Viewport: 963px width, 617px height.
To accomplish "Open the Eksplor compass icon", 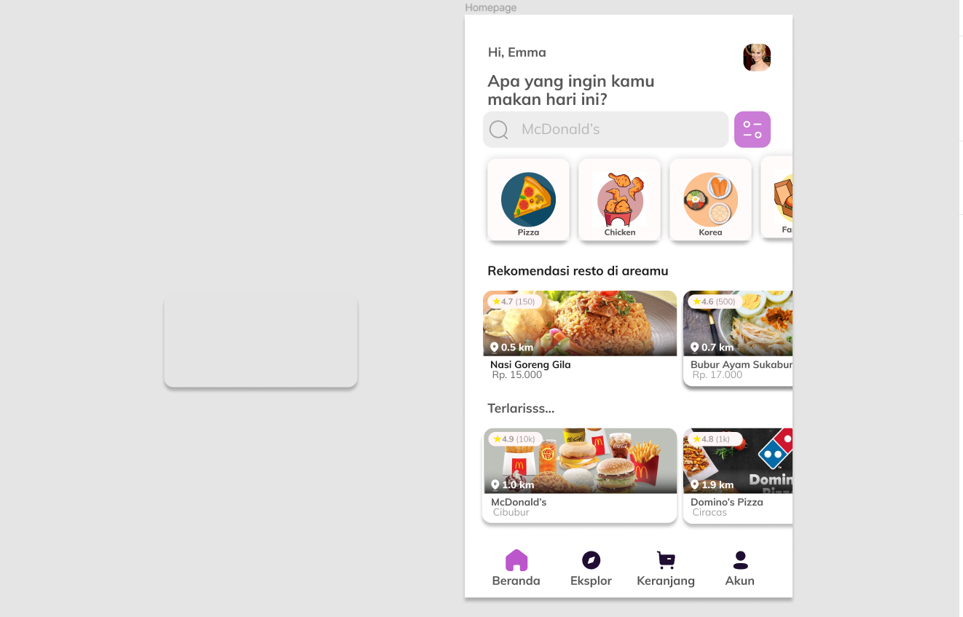I will tap(591, 560).
